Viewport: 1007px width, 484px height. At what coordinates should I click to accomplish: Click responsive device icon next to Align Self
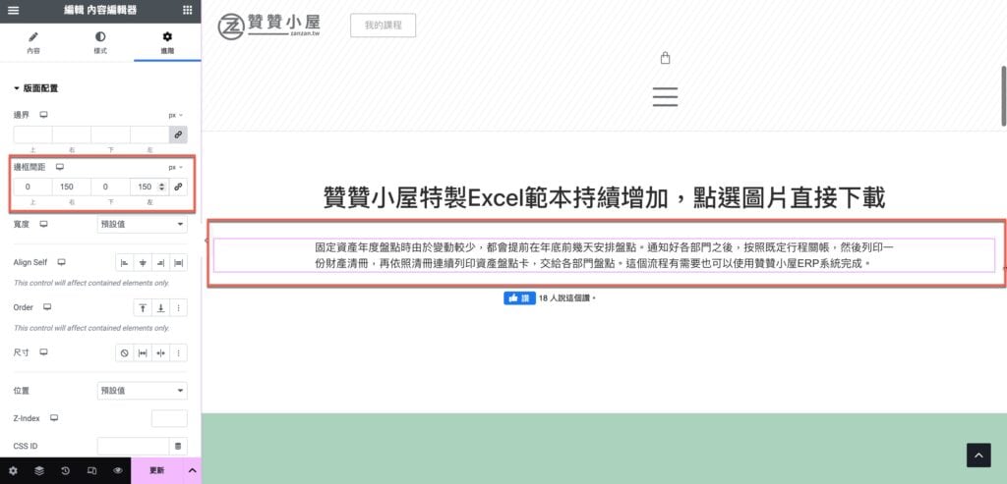(62, 262)
